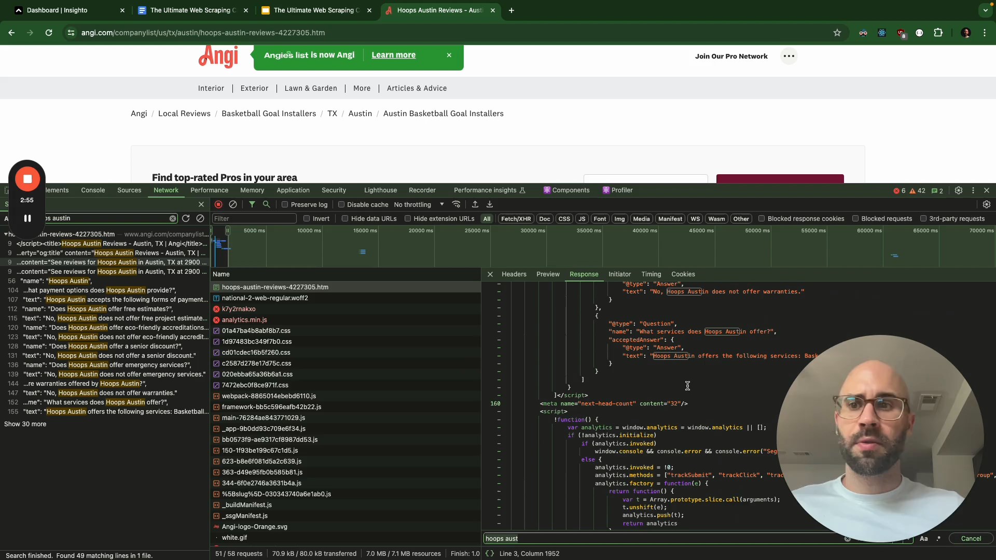996x560 pixels.
Task: Open Angi three-dot more menu
Action: [x=789, y=56]
